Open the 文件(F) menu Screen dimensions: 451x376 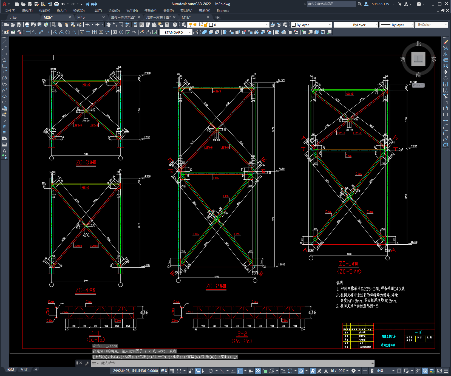pyautogui.click(x=10, y=11)
